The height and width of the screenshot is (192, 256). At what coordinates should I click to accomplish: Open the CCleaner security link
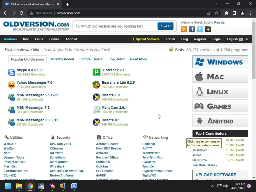pos(56,148)
